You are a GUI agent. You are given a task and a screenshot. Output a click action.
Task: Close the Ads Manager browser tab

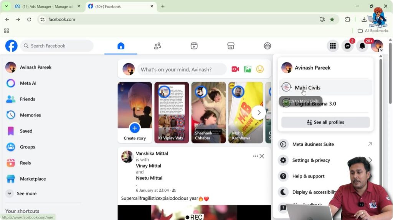(79, 6)
